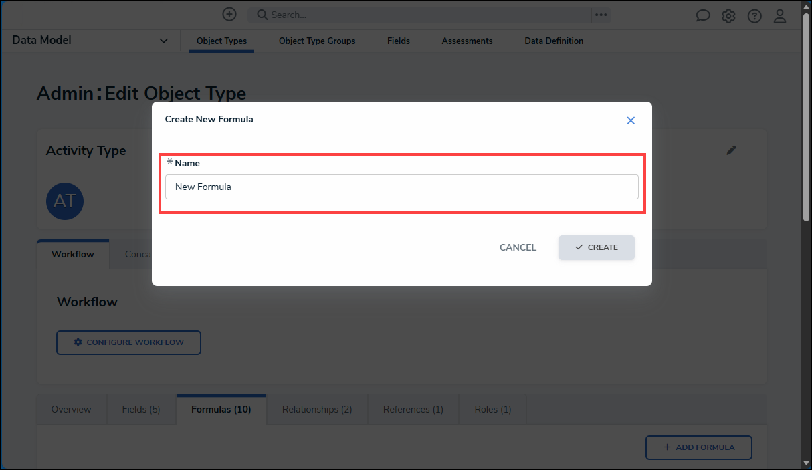Expand the Data Model dropdown
Viewport: 812px width, 470px height.
164,41
